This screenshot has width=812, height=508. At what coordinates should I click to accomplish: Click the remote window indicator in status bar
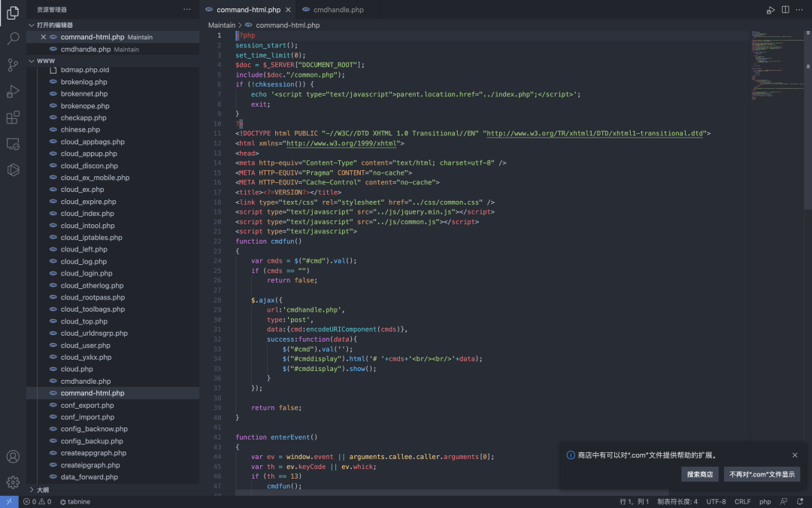point(9,502)
